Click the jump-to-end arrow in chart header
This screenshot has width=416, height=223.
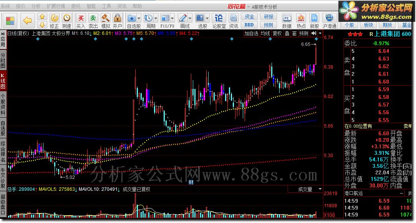tap(314, 33)
